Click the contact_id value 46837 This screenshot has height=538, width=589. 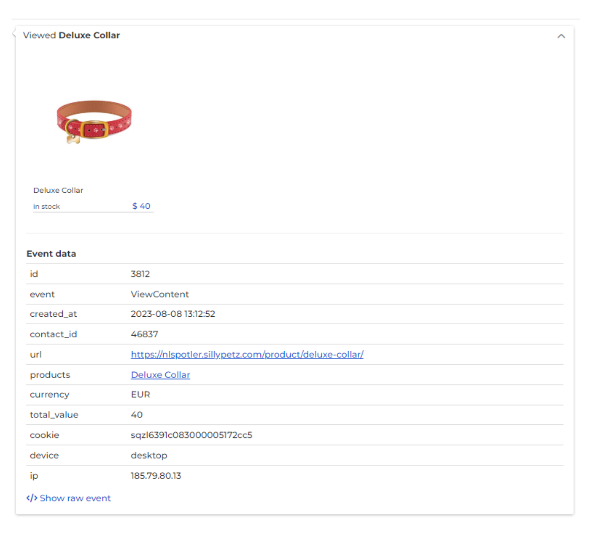144,334
